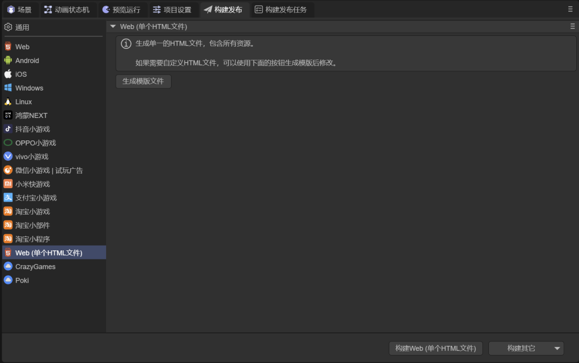The image size is (579, 363).
Task: Open the Web (单个HTML文件) panel options menu
Action: (x=573, y=26)
